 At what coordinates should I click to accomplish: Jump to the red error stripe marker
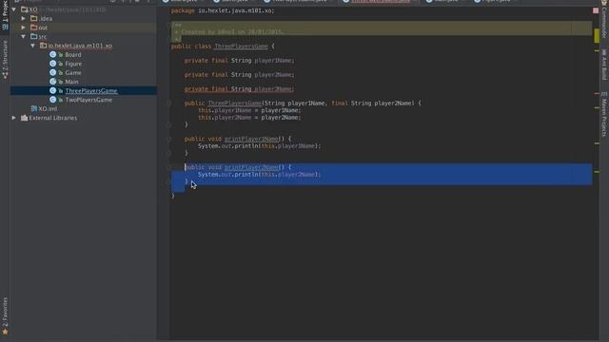597,93
